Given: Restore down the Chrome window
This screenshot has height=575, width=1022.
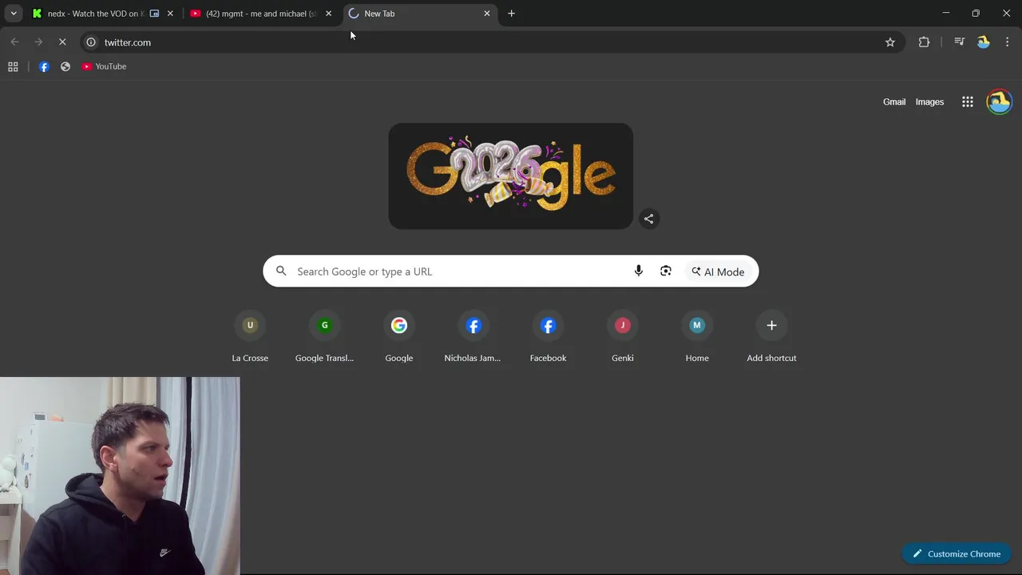Looking at the screenshot, I should [x=976, y=14].
